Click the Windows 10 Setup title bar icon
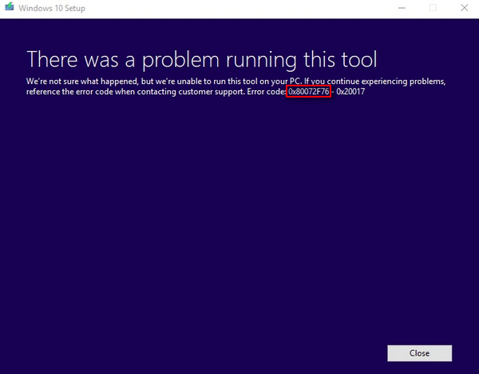The height and width of the screenshot is (374, 479). point(9,8)
